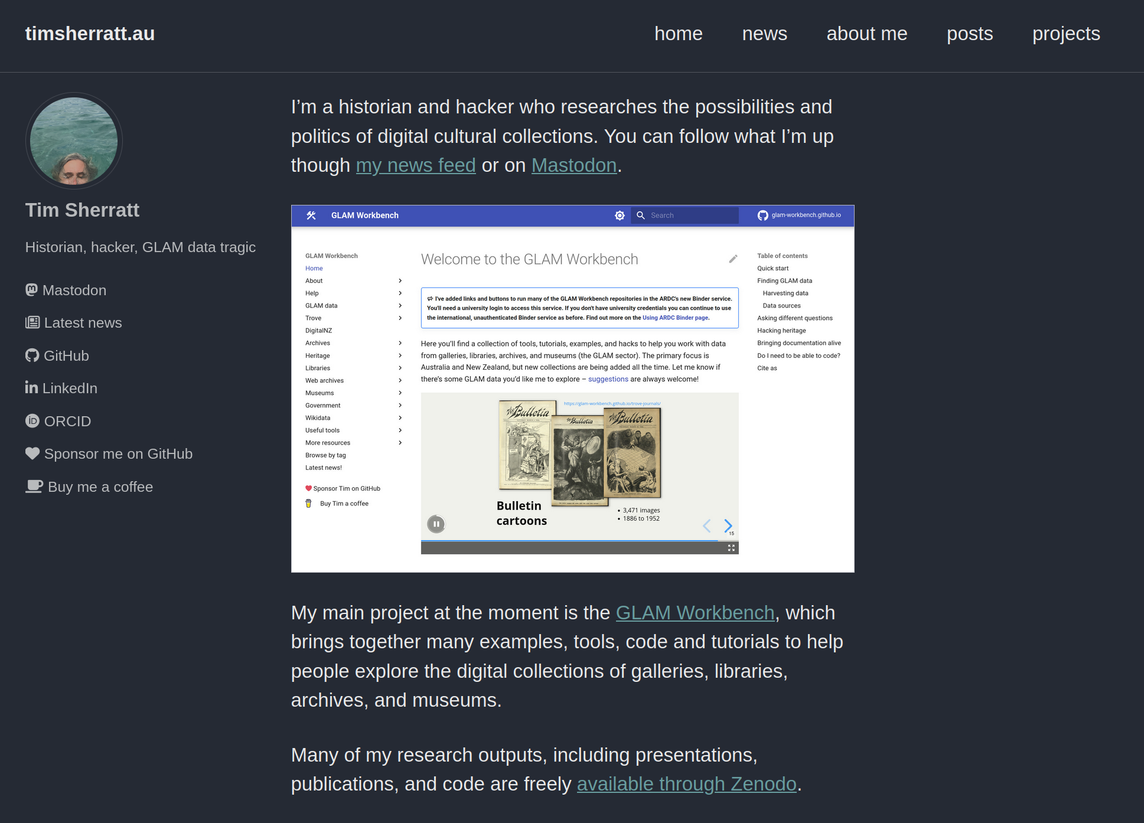This screenshot has width=1144, height=823.
Task: Click the Bulletin cartoons cover images
Action: [x=579, y=453]
